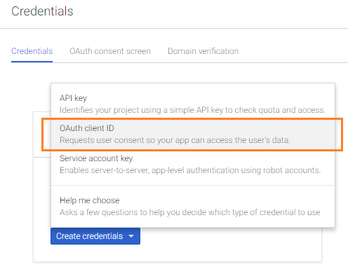This screenshot has height=274, width=348.
Task: Click the Credentials page heading
Action: click(x=42, y=11)
